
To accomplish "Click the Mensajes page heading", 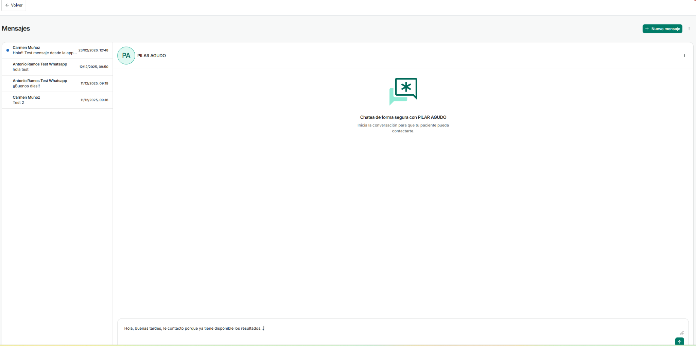I will (x=16, y=28).
